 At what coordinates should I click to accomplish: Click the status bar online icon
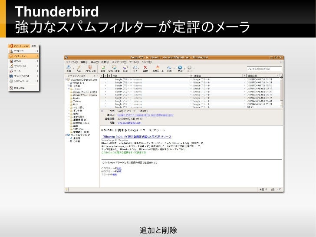[67, 189]
